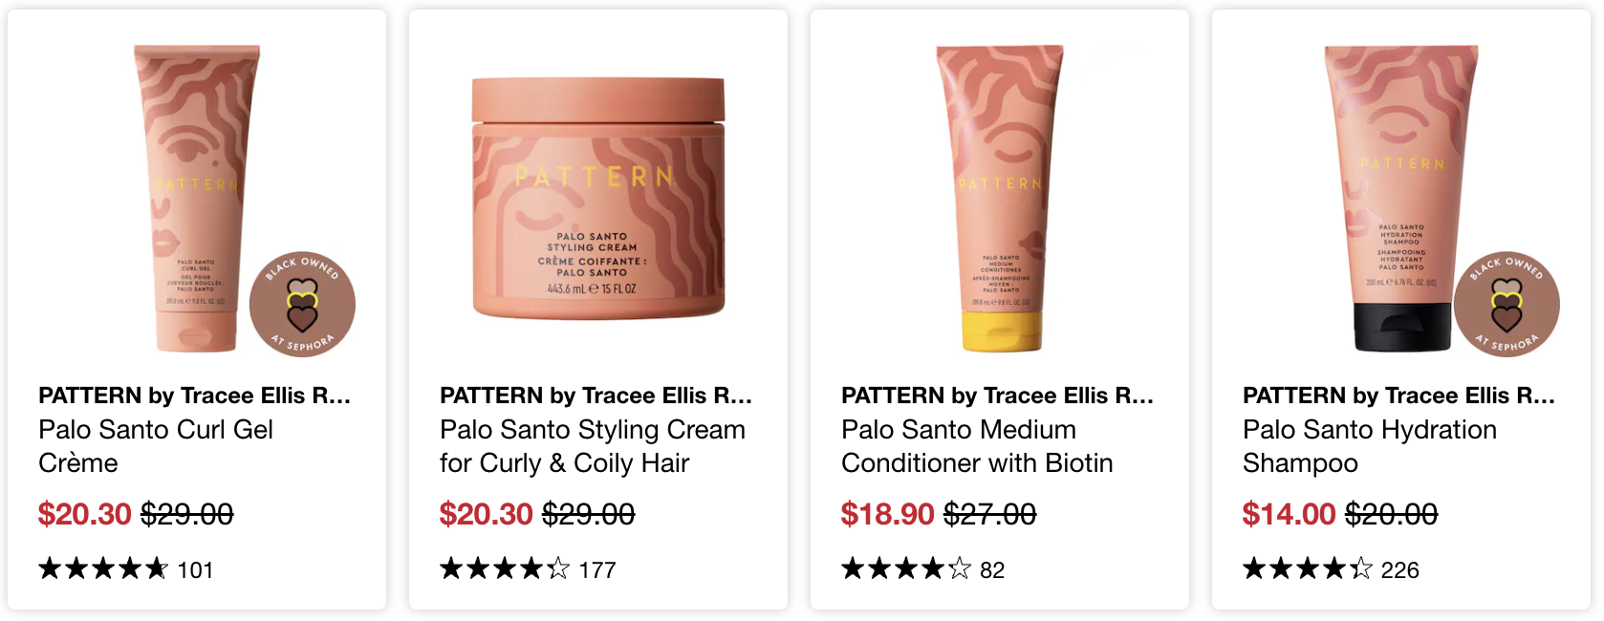Click the Black Owned badge on Hydration Shampoo
This screenshot has height=621, width=1604.
1506,305
